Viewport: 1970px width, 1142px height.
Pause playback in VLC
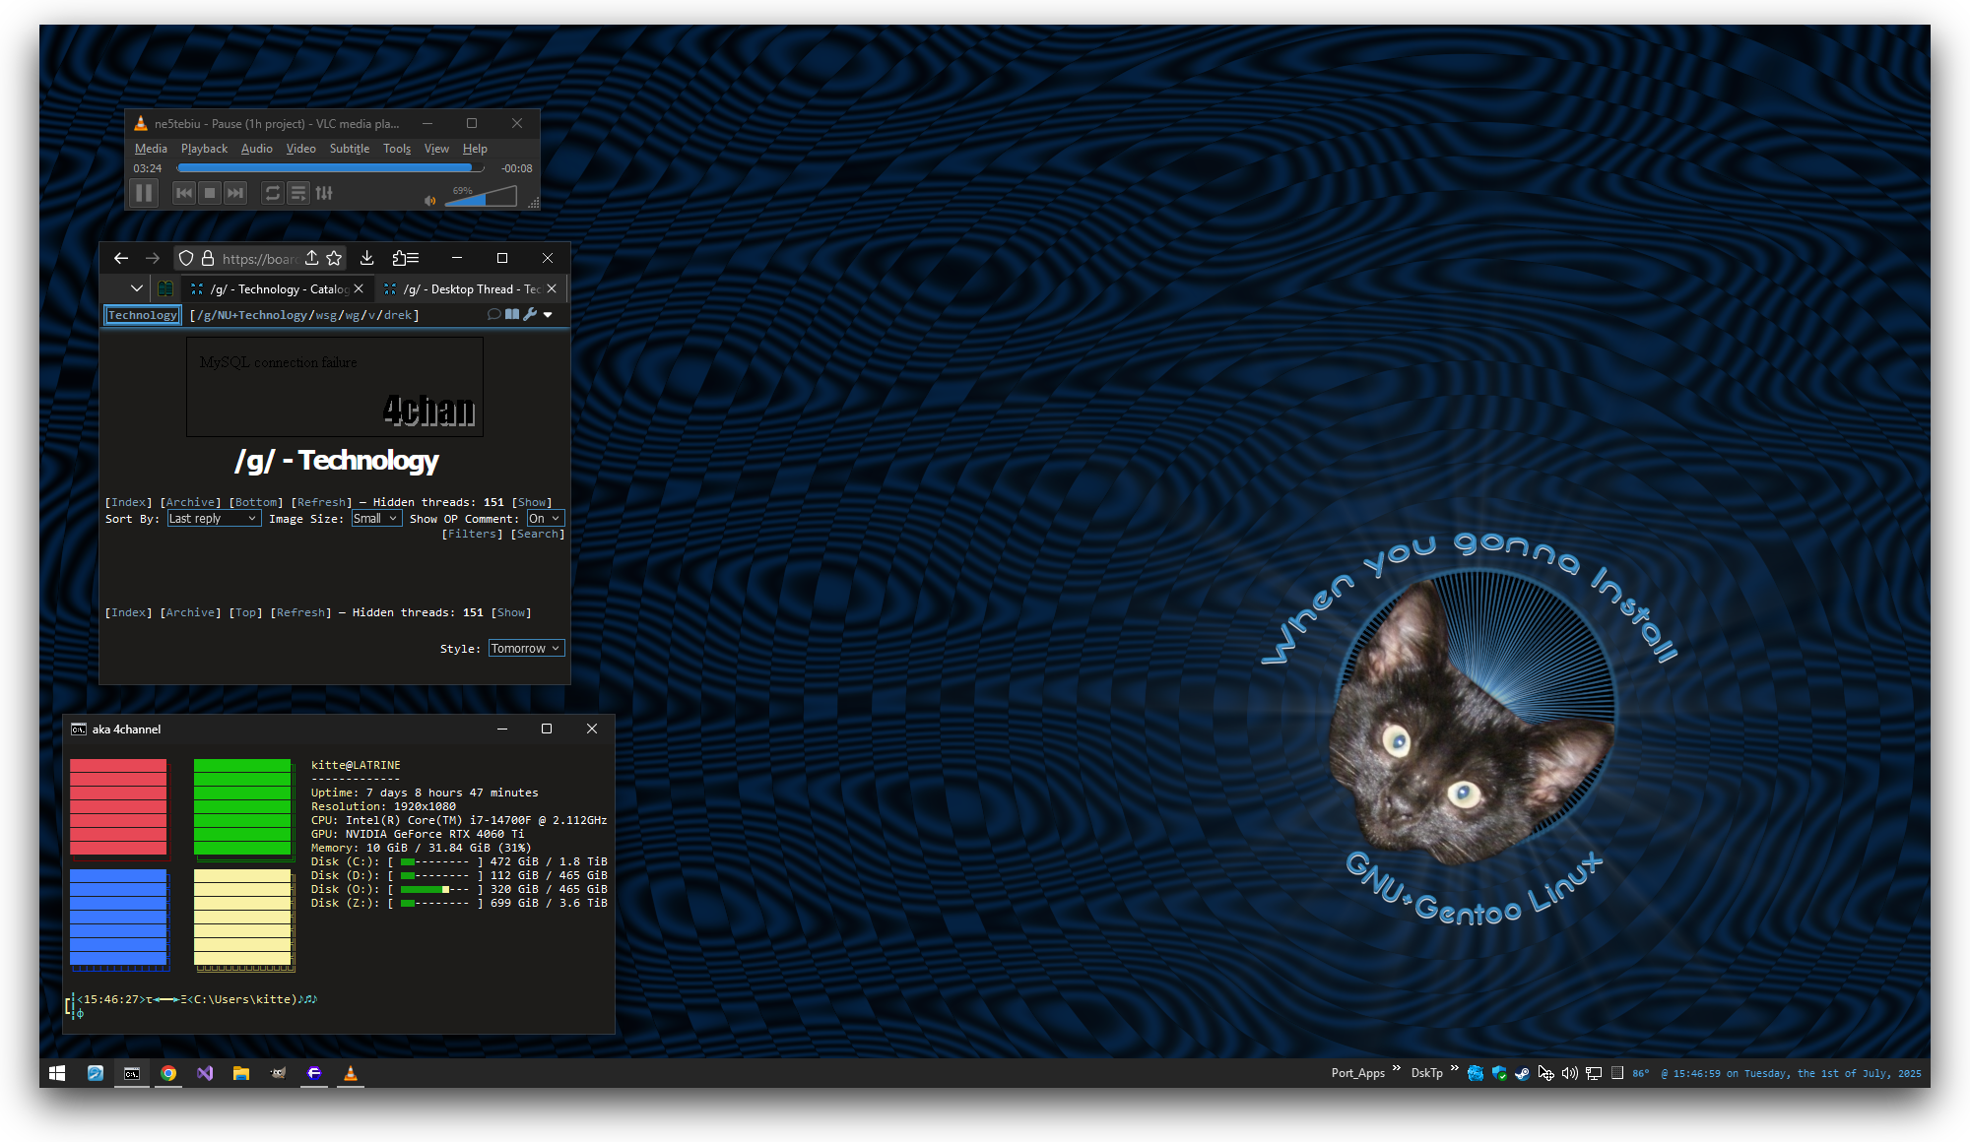coord(144,193)
